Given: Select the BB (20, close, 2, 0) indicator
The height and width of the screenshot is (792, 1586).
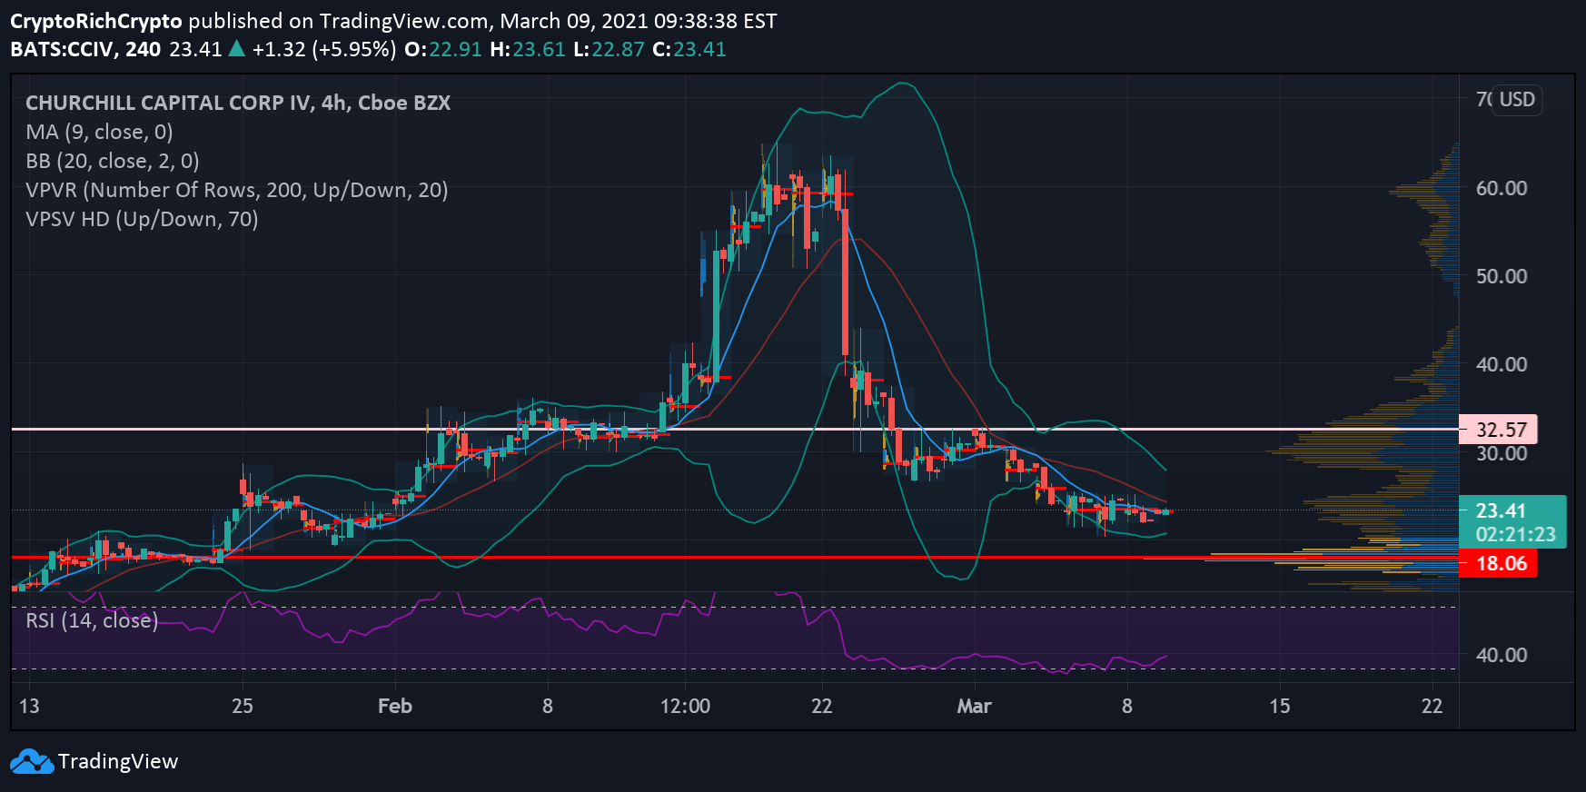Looking at the screenshot, I should pos(113,161).
